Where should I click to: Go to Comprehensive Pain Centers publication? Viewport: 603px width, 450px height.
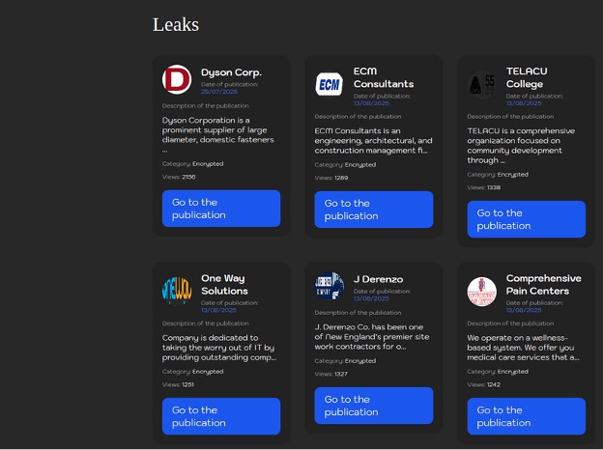[x=526, y=416]
